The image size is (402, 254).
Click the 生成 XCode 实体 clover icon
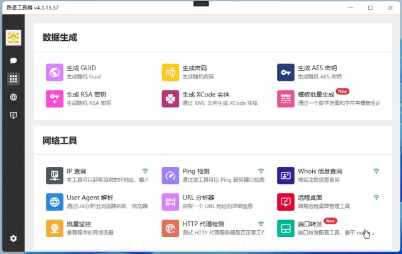170,99
